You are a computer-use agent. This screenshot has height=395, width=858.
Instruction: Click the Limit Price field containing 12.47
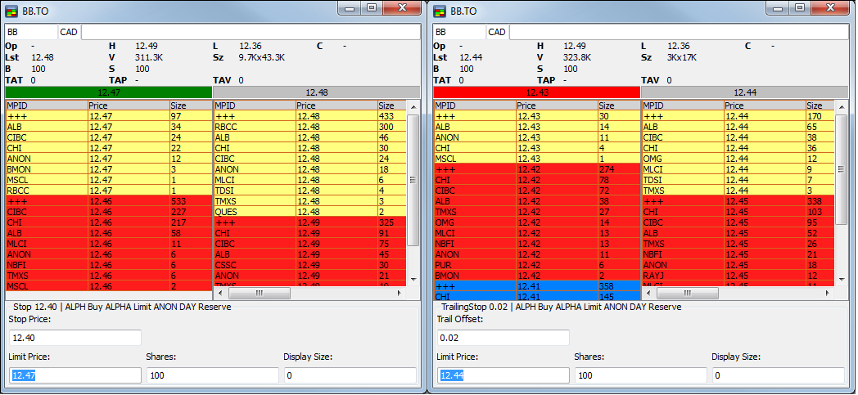(75, 375)
